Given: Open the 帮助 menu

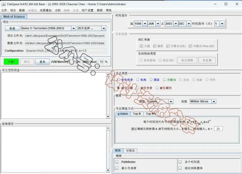Looking at the screenshot, I should [x=109, y=10].
